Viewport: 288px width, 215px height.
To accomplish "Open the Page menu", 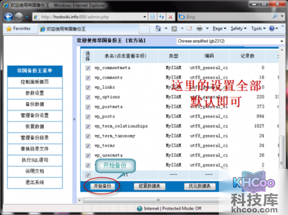I will [x=219, y=29].
